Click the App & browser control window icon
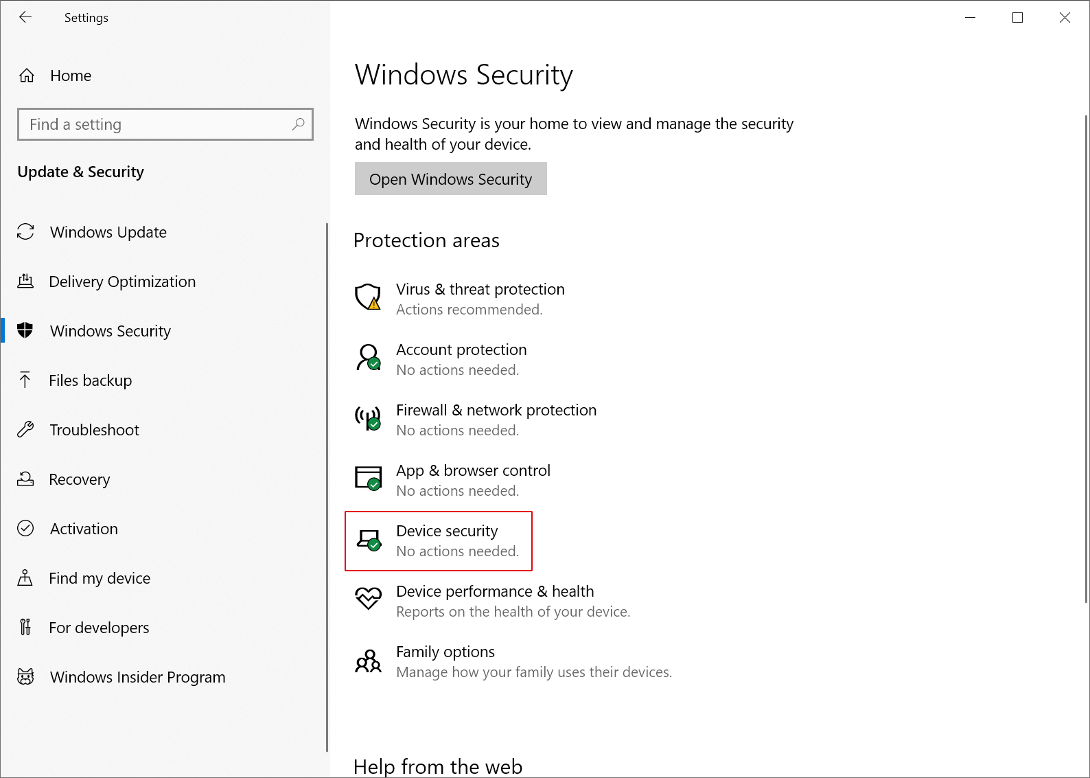The width and height of the screenshot is (1090, 778). click(368, 479)
